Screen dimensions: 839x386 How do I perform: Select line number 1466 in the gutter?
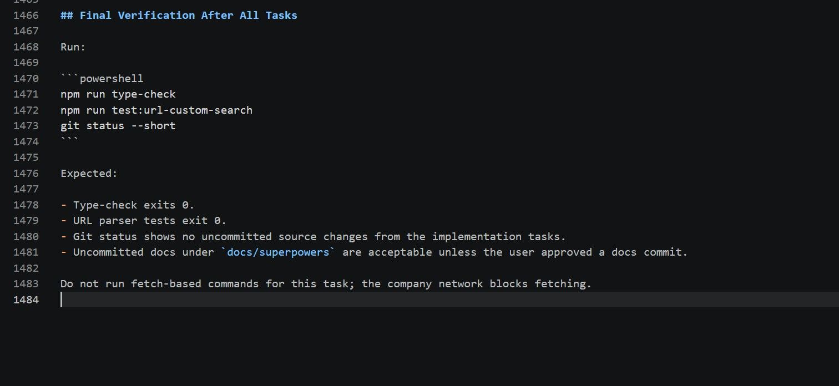pos(26,16)
